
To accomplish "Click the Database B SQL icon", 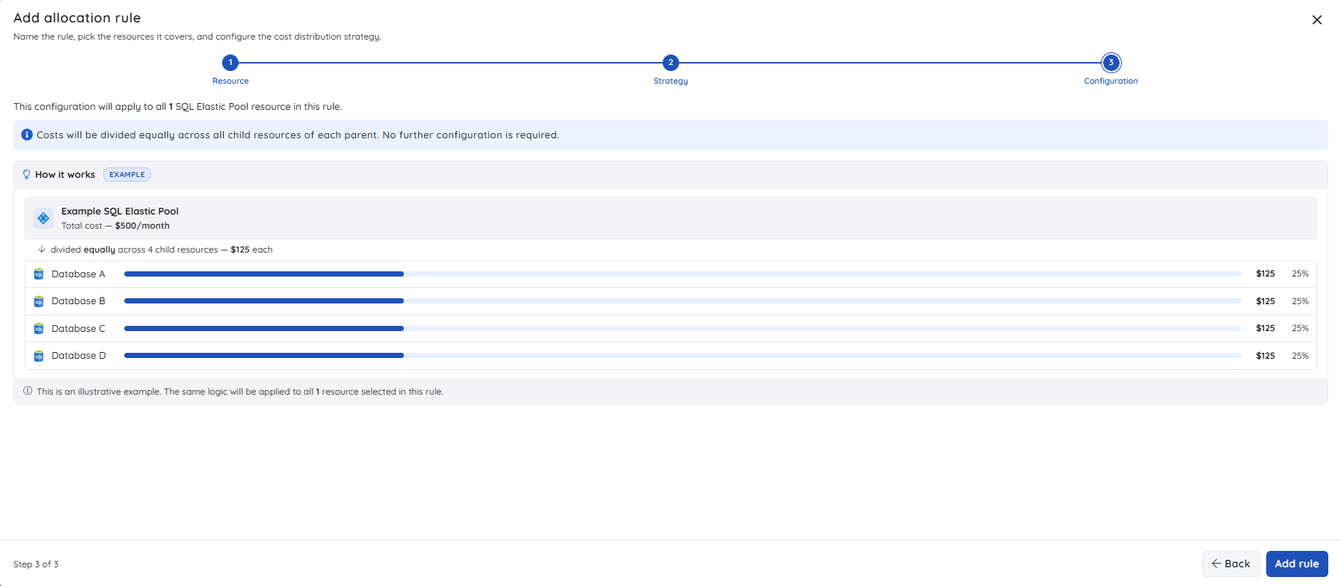I will pos(39,301).
